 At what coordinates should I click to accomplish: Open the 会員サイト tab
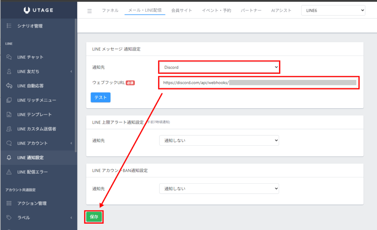tap(182, 11)
